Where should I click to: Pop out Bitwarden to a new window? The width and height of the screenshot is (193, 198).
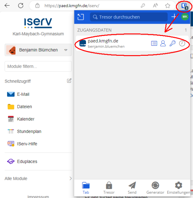(x=81, y=17)
